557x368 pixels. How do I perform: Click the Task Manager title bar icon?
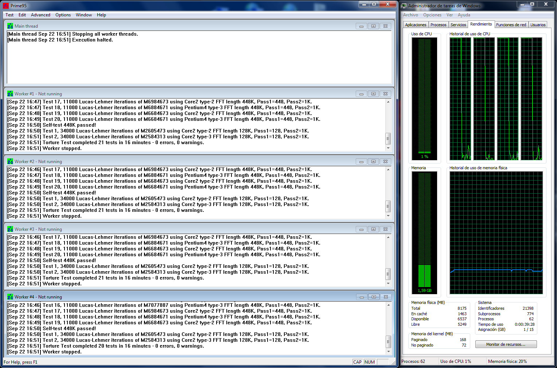coord(404,6)
